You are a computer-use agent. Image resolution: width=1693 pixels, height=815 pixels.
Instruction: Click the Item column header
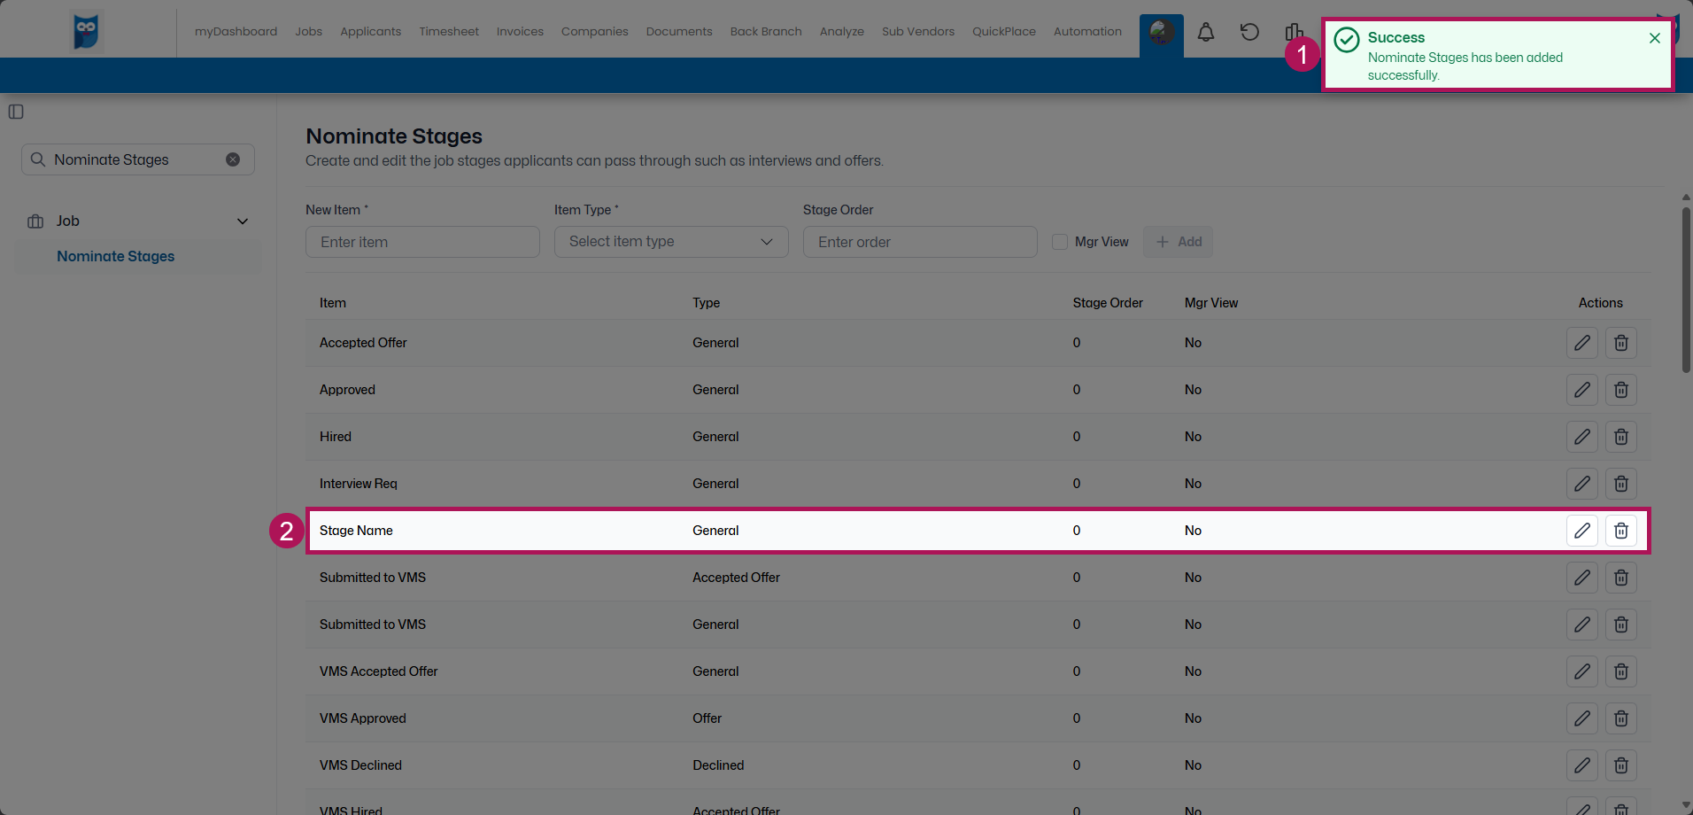(x=333, y=303)
